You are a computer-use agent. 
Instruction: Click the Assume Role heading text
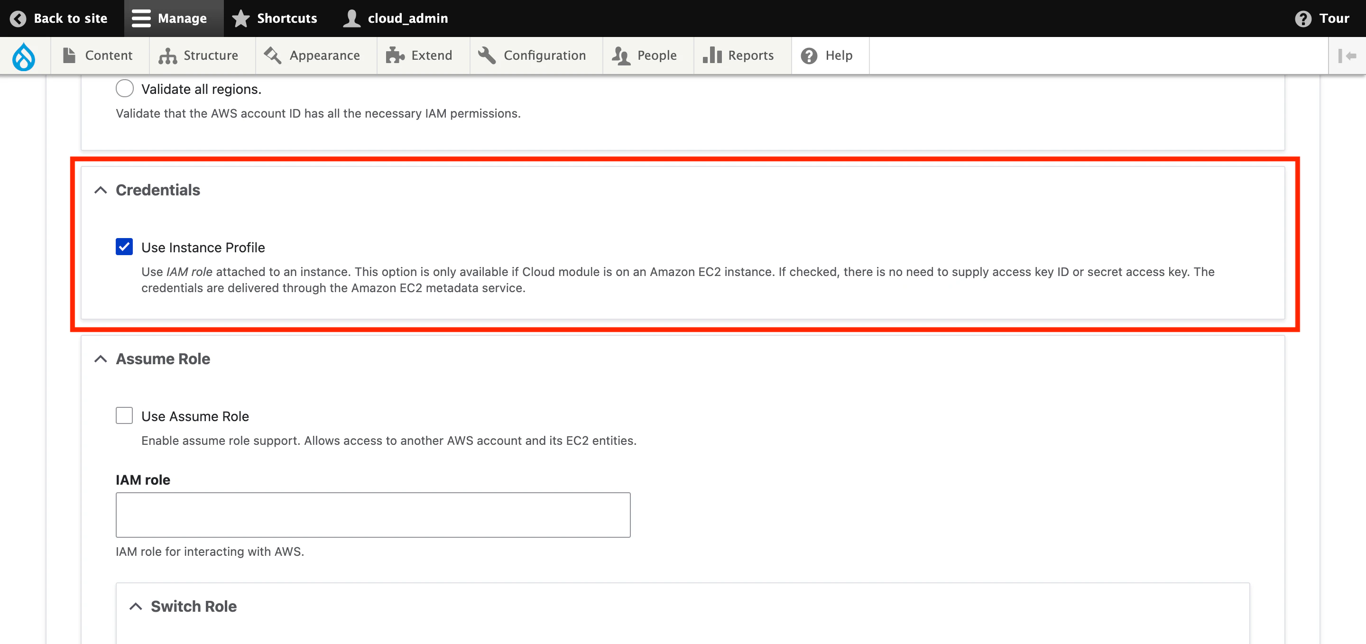(x=163, y=359)
